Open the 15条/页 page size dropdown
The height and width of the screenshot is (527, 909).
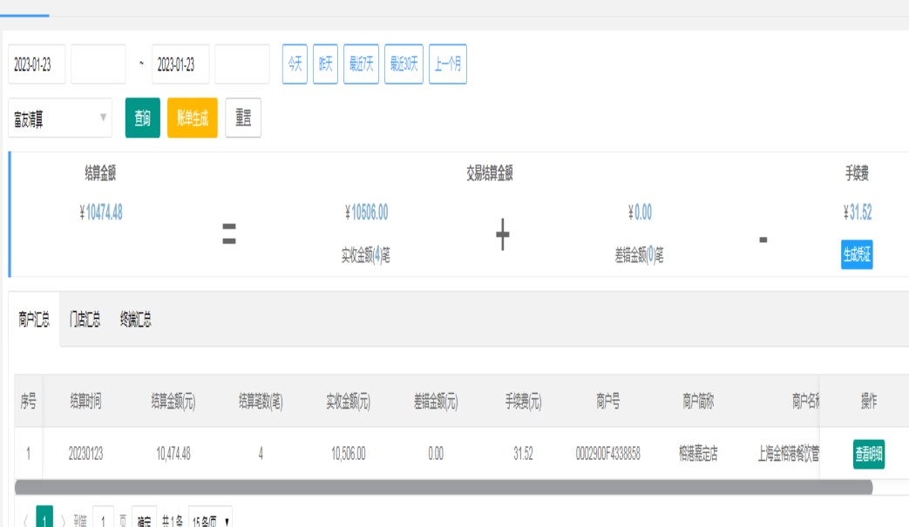click(x=210, y=521)
